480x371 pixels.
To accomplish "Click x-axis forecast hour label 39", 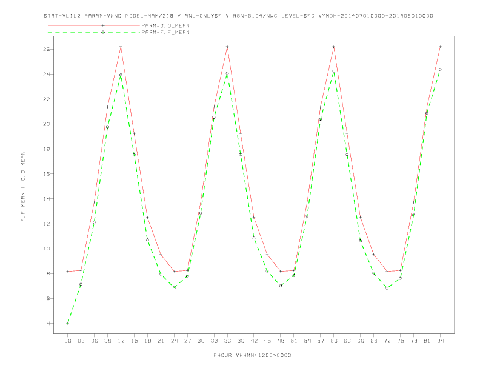I will click(x=241, y=341).
